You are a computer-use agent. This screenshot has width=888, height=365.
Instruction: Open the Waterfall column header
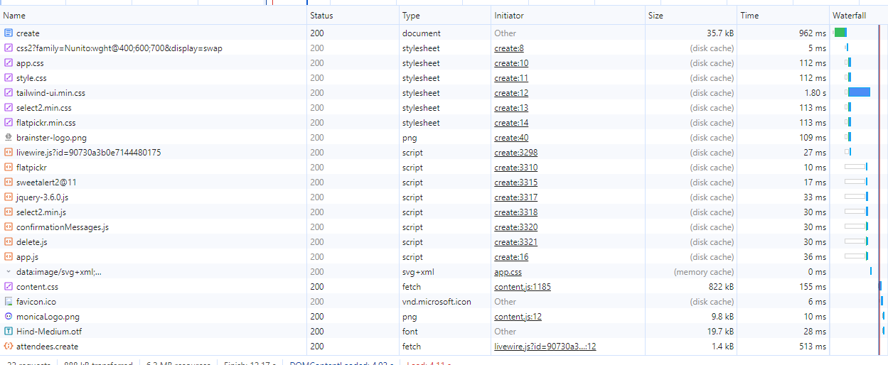point(850,15)
